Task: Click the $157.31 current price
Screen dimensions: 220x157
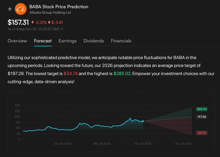Action: click(x=18, y=22)
